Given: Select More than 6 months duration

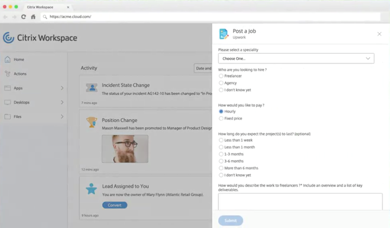Looking at the screenshot, I should point(221,168).
